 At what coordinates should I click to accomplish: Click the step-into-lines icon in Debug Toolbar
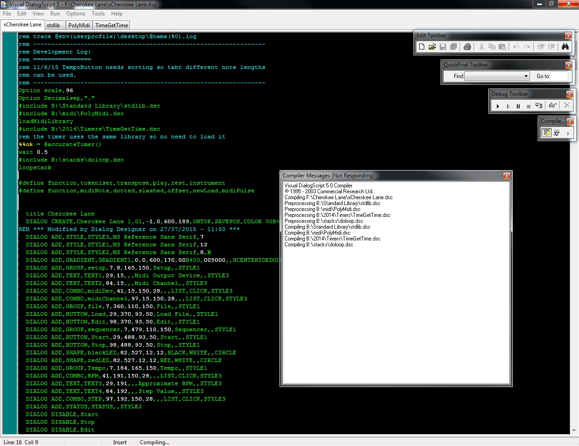point(539,106)
